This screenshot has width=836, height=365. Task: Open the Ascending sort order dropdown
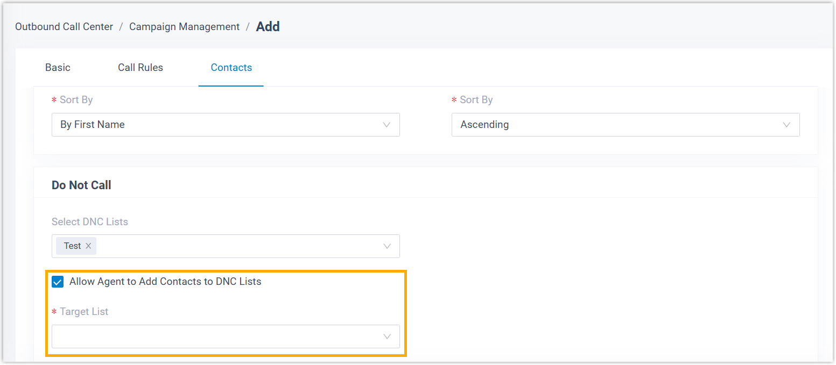(x=614, y=125)
